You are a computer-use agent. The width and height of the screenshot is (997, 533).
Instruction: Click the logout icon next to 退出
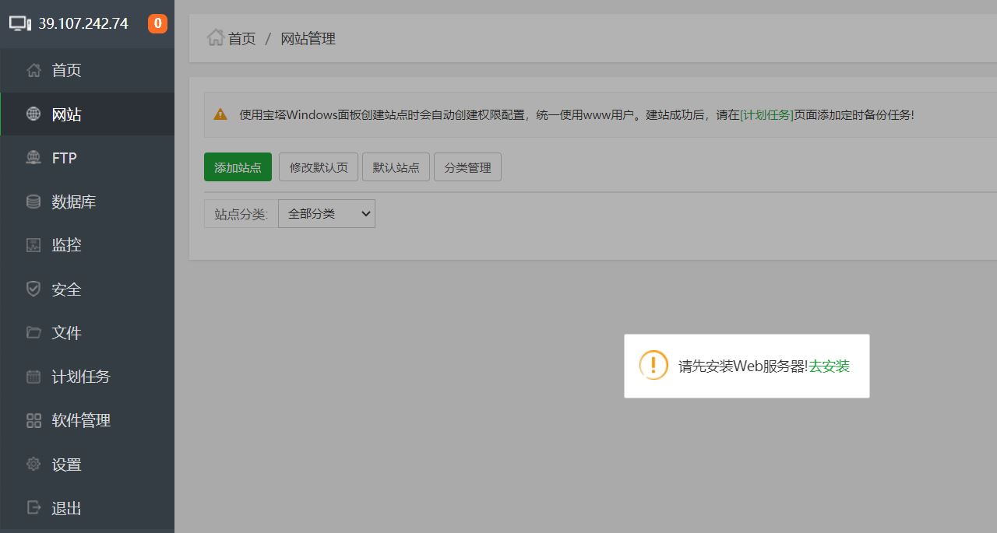33,507
